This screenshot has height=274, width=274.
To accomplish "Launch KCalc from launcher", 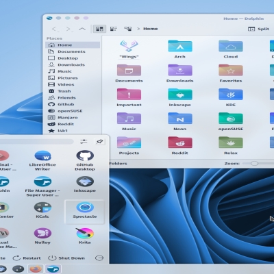I will coord(42,210).
